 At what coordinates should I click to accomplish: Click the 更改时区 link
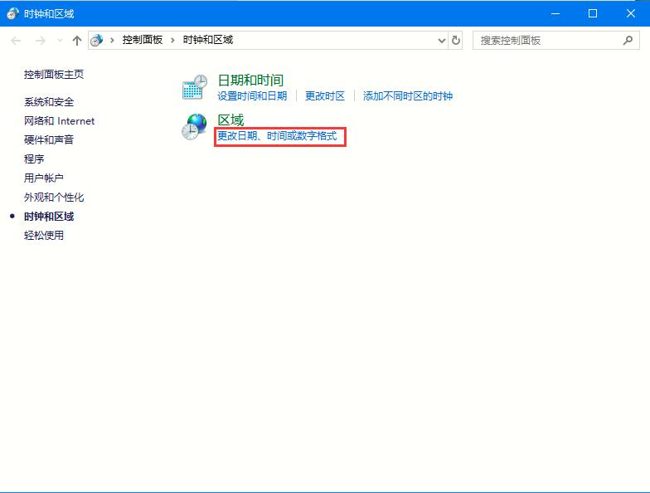click(x=325, y=96)
